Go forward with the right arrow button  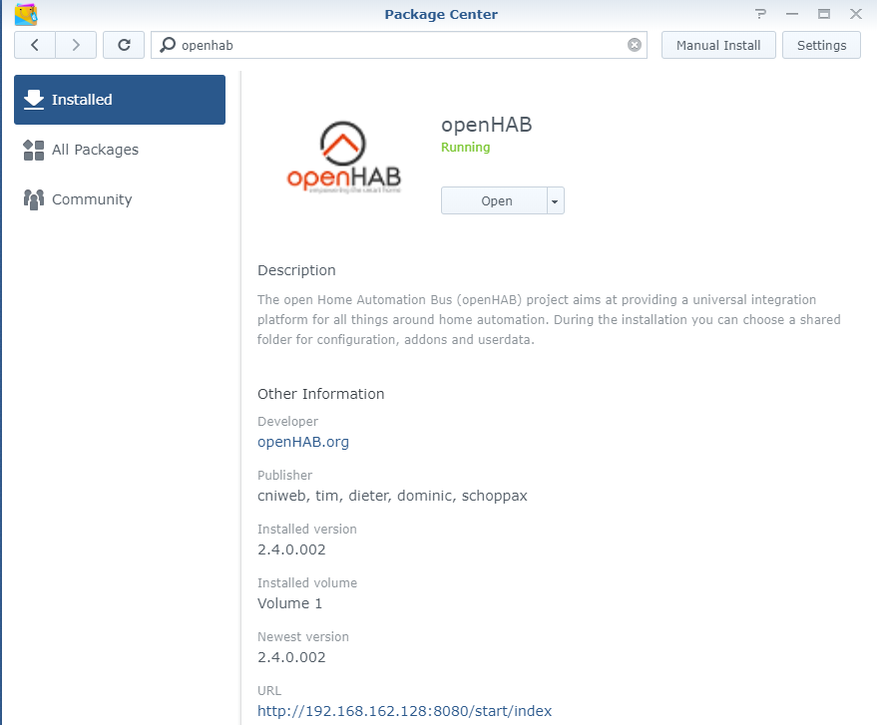(76, 45)
